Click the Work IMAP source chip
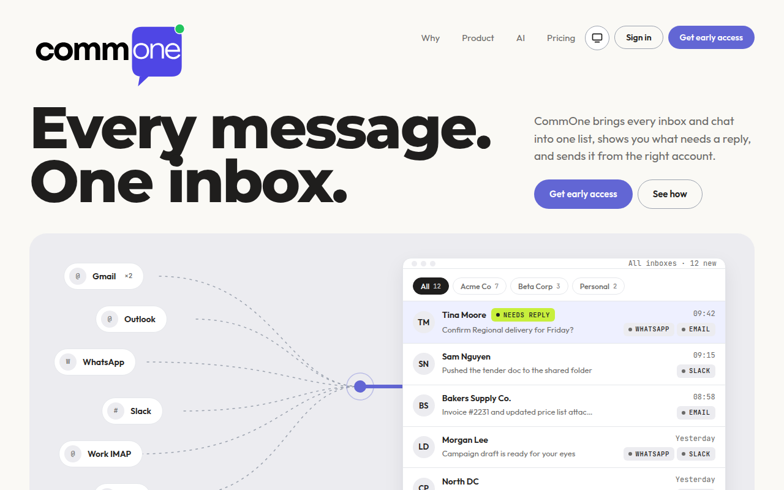 pyautogui.click(x=101, y=454)
